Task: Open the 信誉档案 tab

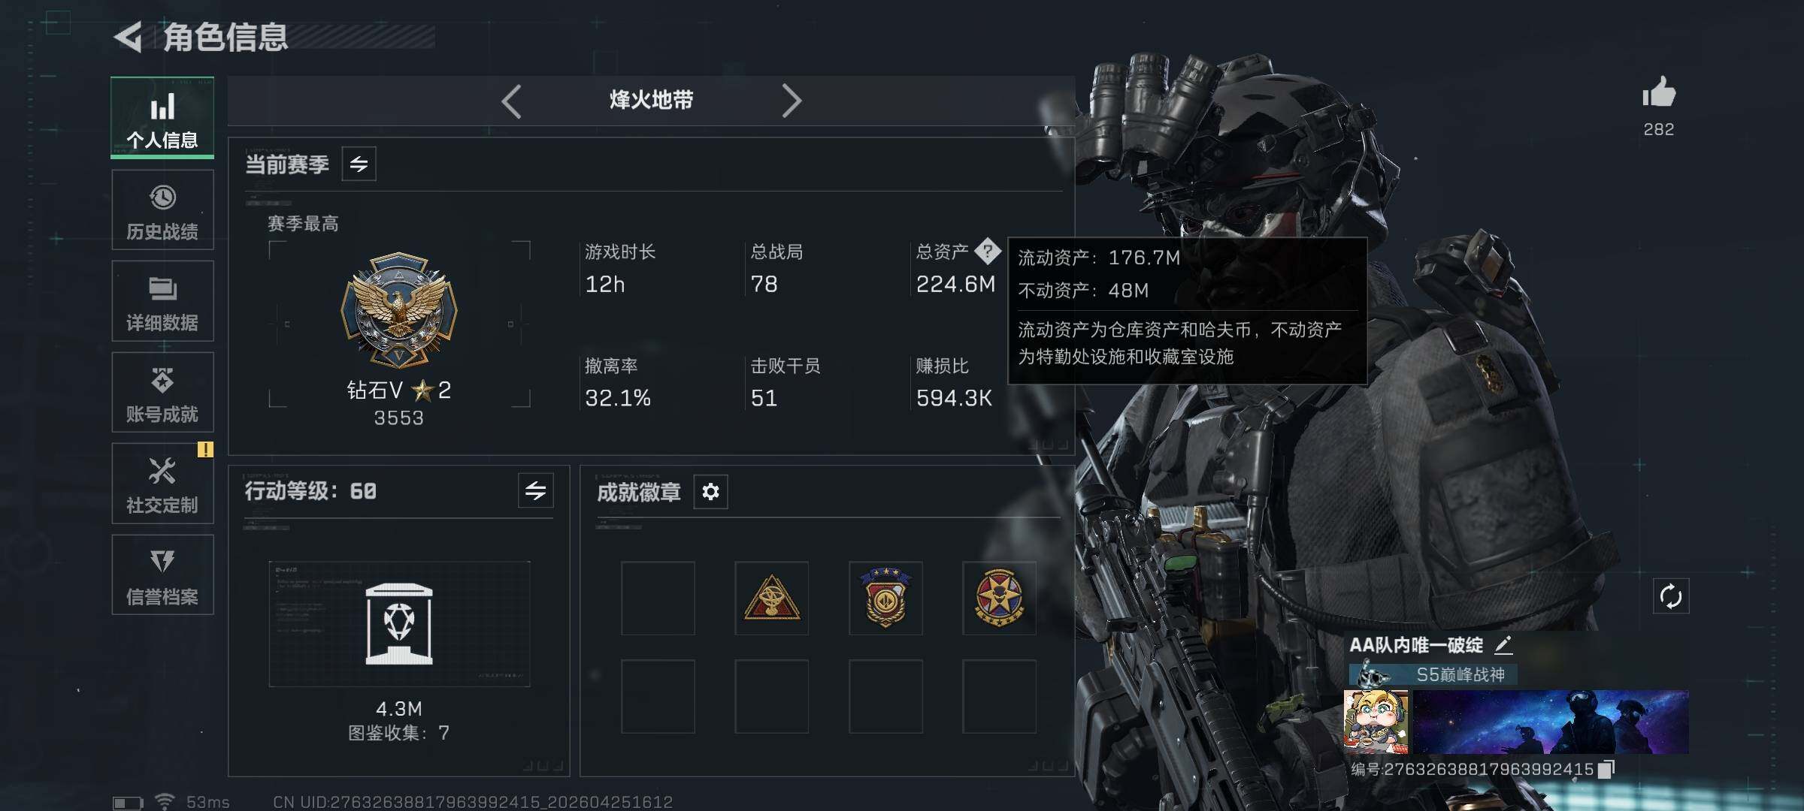Action: (162, 574)
